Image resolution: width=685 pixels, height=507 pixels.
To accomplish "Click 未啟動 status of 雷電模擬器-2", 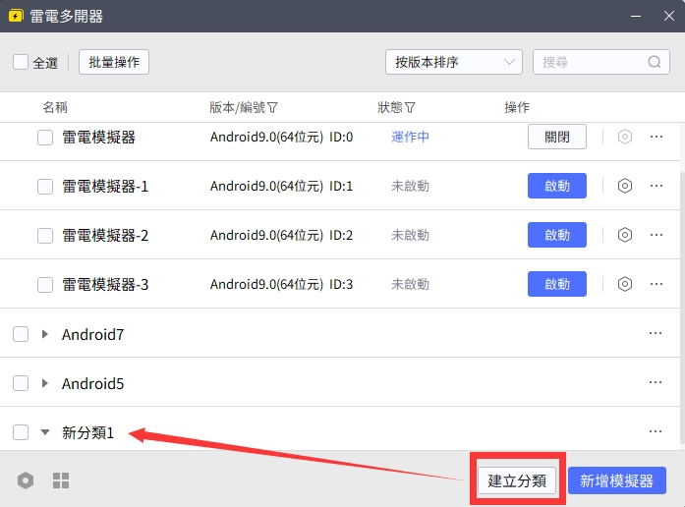I will [410, 236].
